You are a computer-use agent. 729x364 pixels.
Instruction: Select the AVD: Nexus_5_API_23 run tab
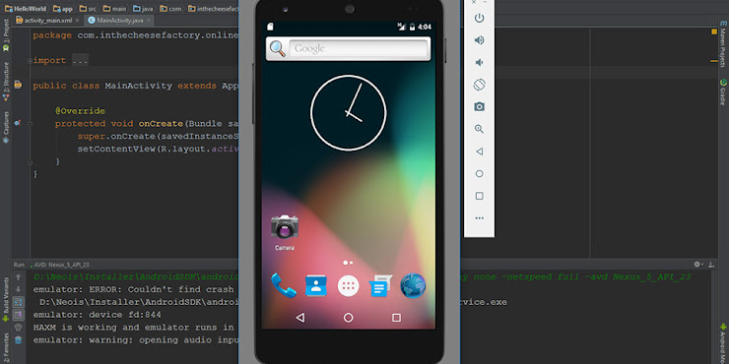(59, 265)
